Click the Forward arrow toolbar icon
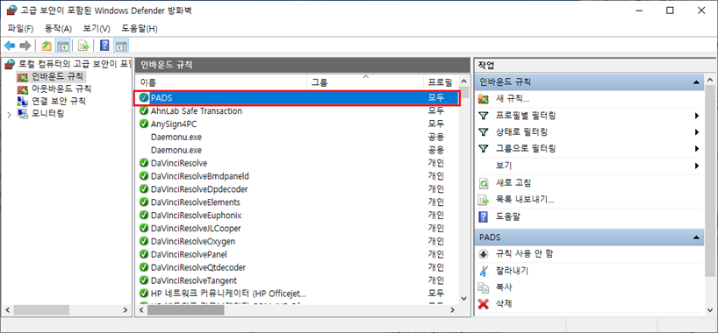Image resolution: width=718 pixels, height=333 pixels. point(25,46)
